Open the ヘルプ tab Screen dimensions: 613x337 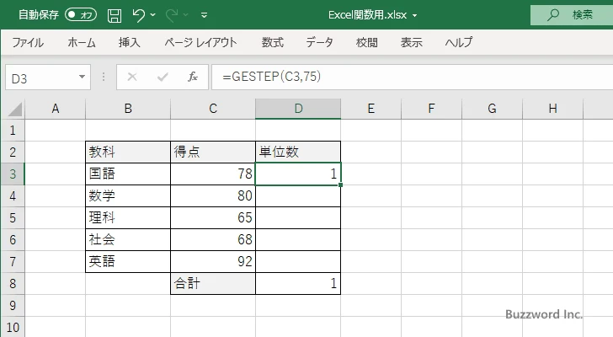point(459,42)
